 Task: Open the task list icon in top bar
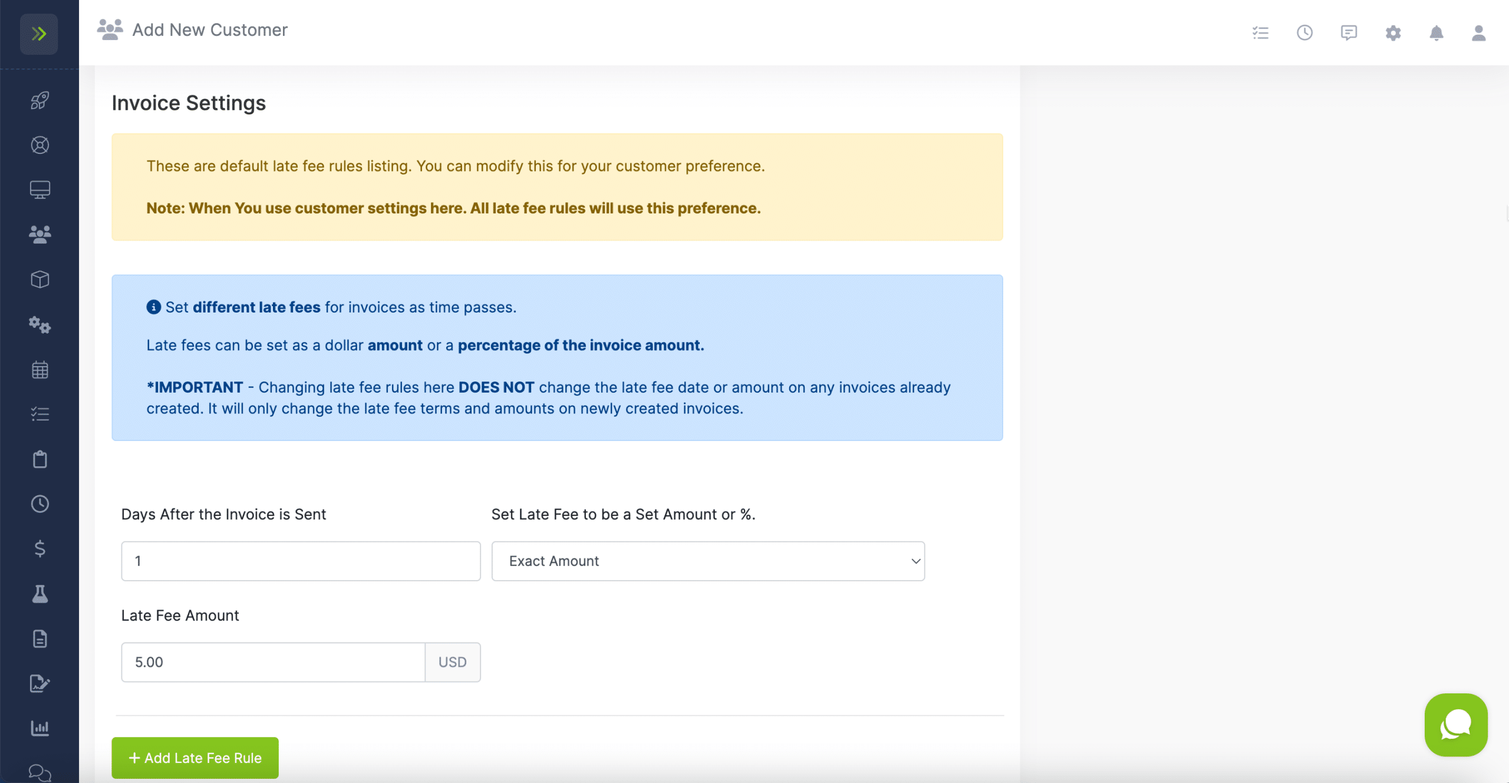tap(1260, 33)
